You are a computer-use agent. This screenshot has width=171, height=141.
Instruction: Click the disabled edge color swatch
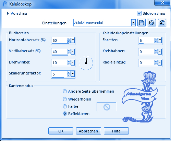click(x=107, y=107)
